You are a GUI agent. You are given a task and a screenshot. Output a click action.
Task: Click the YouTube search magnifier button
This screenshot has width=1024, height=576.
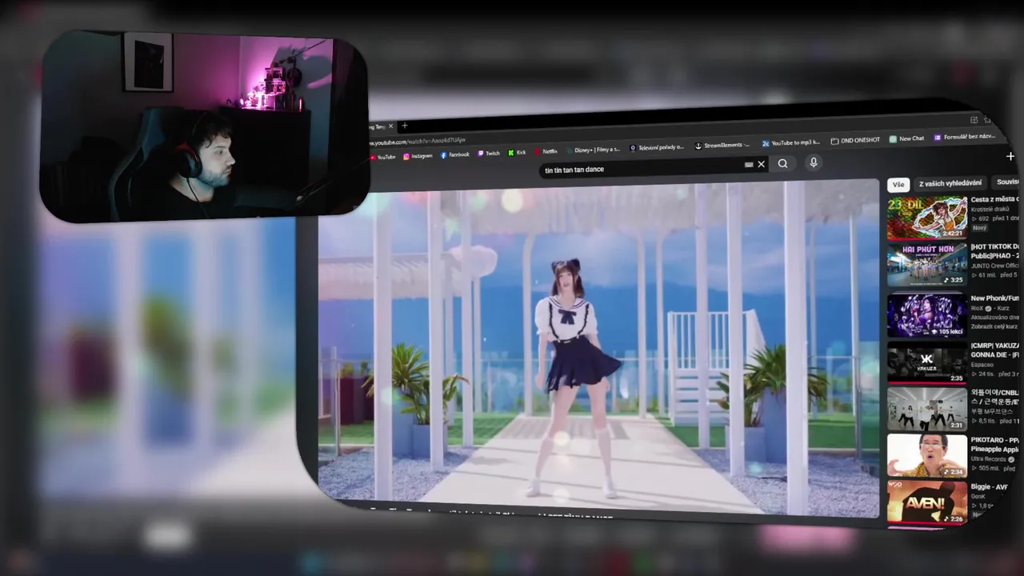pyautogui.click(x=782, y=163)
